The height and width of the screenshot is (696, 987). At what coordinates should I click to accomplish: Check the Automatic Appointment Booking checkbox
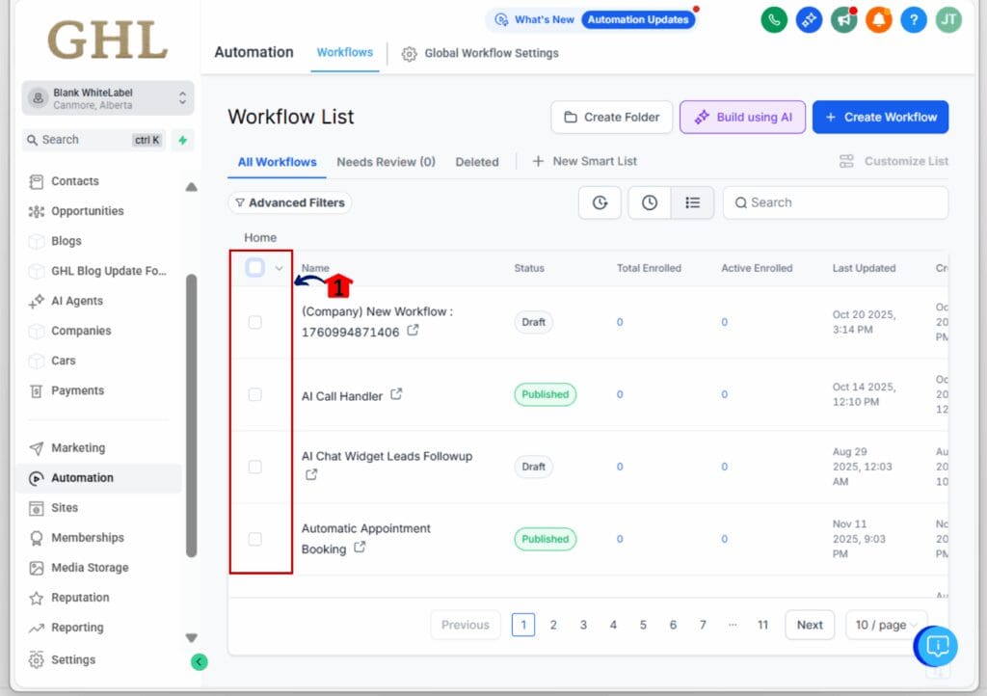tap(255, 539)
